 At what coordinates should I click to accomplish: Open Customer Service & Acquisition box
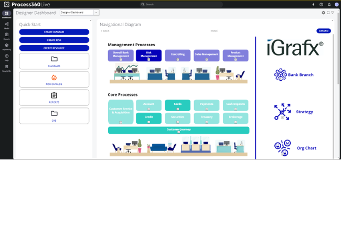point(121,112)
